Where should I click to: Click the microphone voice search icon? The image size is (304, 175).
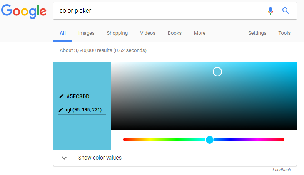[x=271, y=11]
